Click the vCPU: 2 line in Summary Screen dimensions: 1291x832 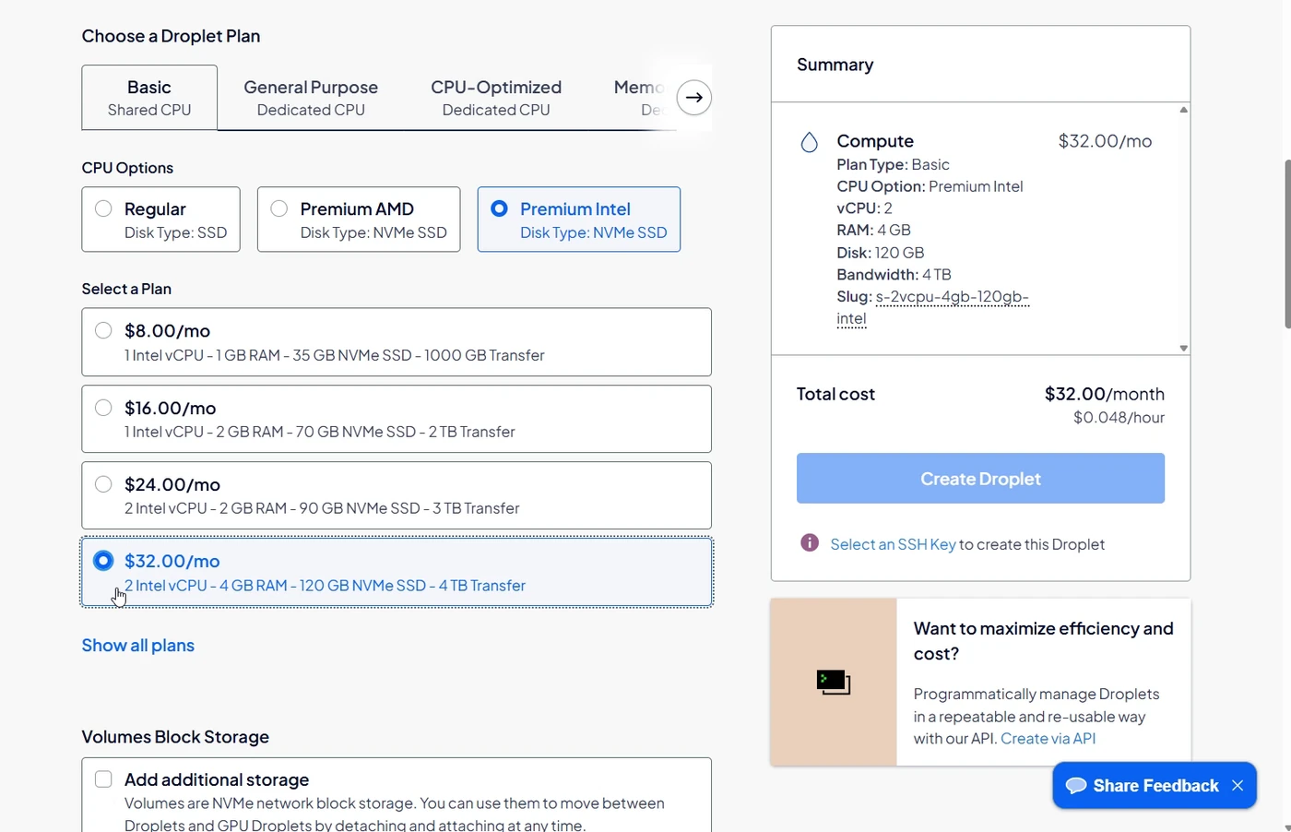point(864,208)
